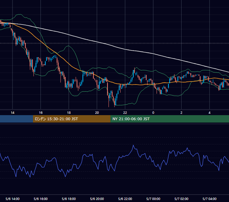Click the 5/6 18:00 time label
Viewport: 229px width, 202px height.
tap(69, 199)
